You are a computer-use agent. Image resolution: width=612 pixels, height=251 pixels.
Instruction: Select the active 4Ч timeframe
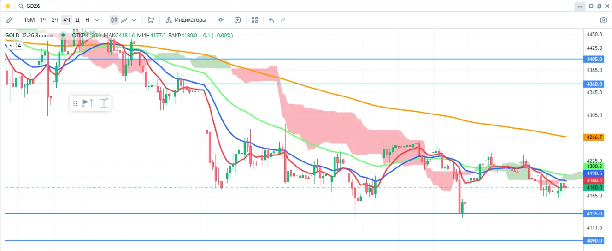pyautogui.click(x=67, y=20)
